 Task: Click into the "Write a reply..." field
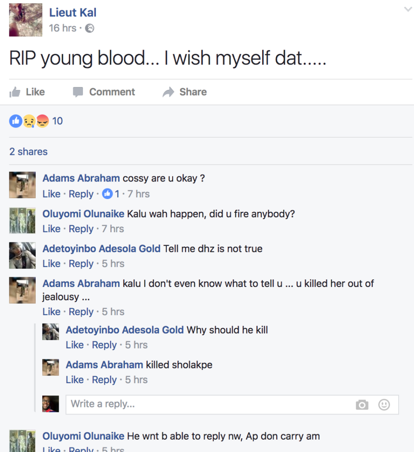[207, 404]
